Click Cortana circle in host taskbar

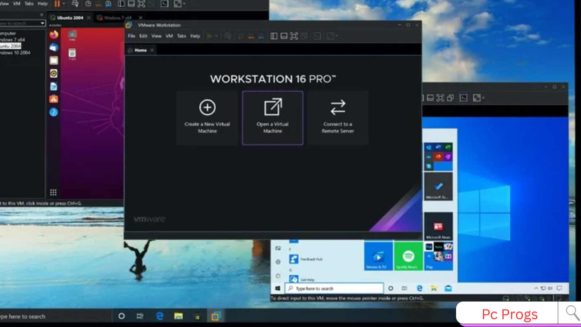(122, 316)
